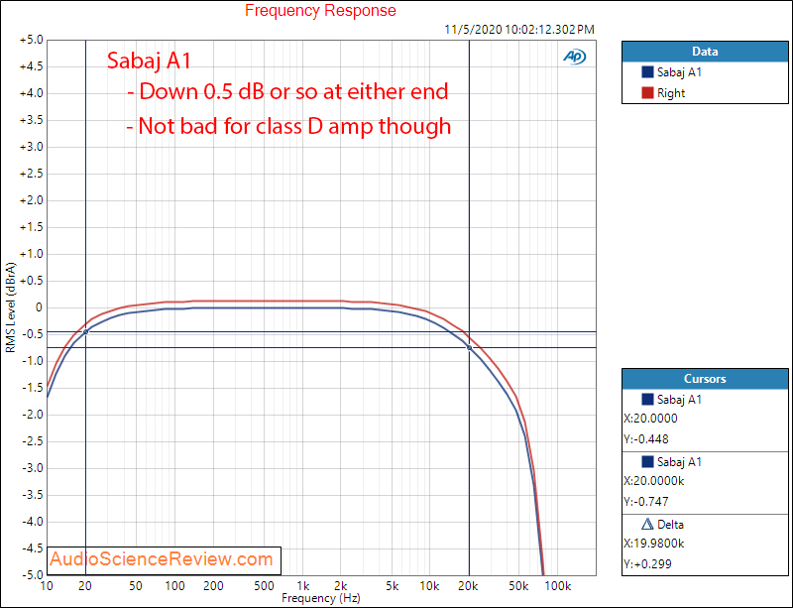Click the X:20.0000 cursor value

pyautogui.click(x=650, y=419)
